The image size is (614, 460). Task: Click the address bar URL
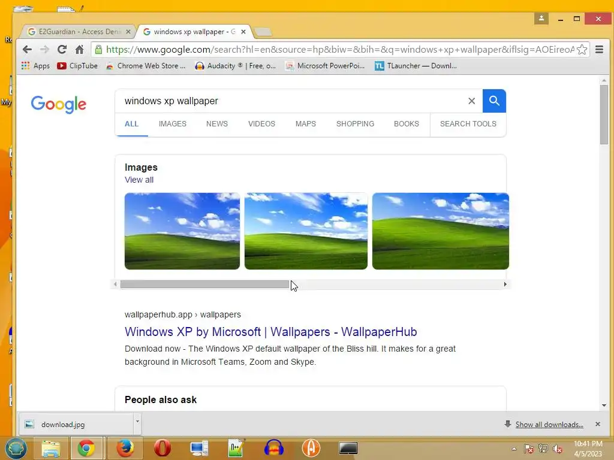point(340,50)
